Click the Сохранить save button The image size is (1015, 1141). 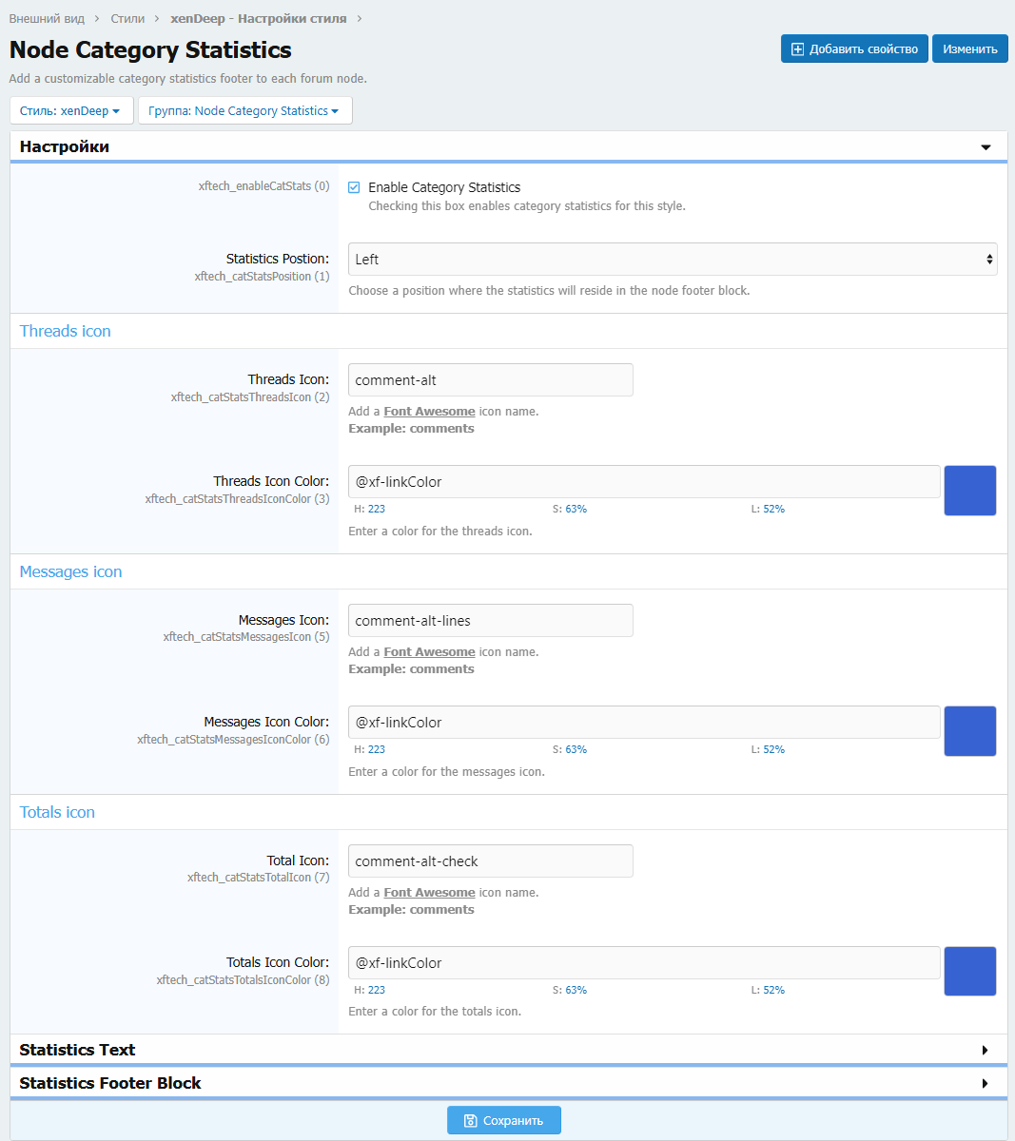tap(503, 1120)
